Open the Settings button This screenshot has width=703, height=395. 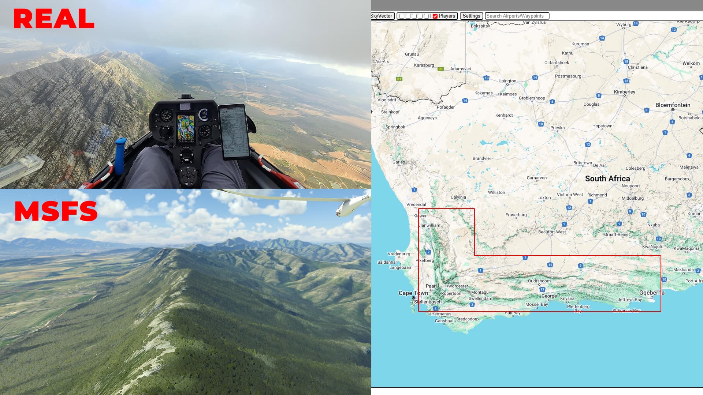(471, 16)
